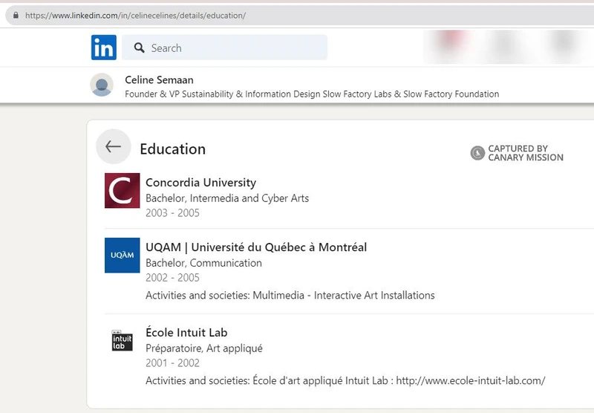Click the back arrow beside Education
594x413 pixels.
point(114,146)
